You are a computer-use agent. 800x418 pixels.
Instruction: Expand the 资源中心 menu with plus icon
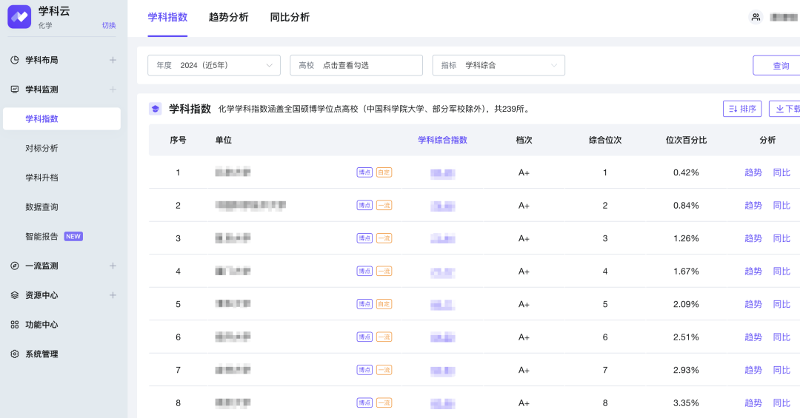pos(113,295)
